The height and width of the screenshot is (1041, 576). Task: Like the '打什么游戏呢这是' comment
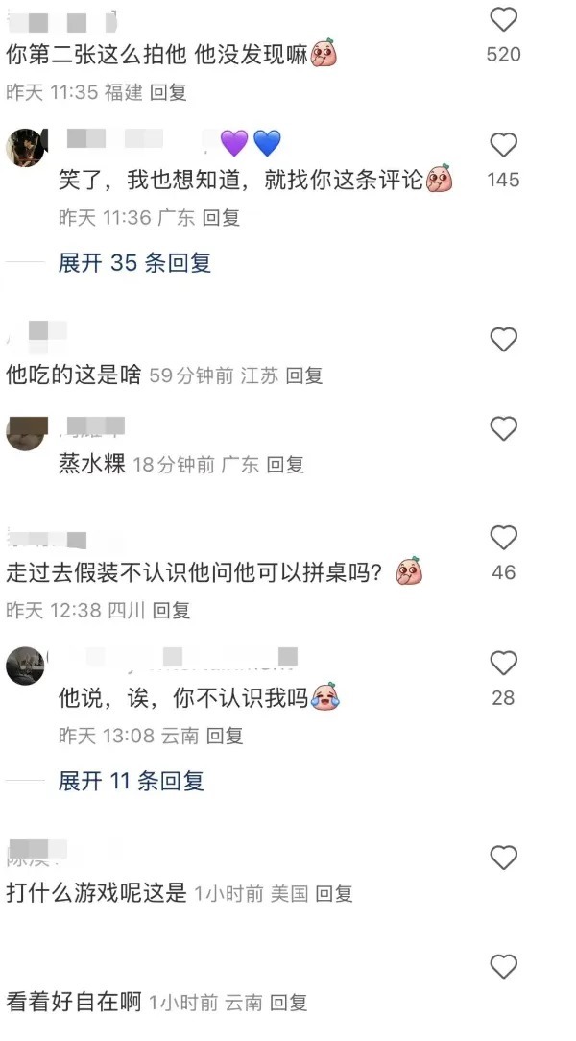click(x=503, y=858)
